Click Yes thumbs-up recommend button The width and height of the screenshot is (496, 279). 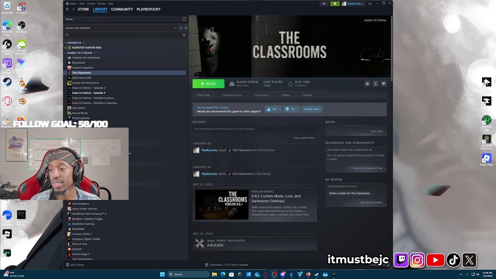[x=273, y=109]
